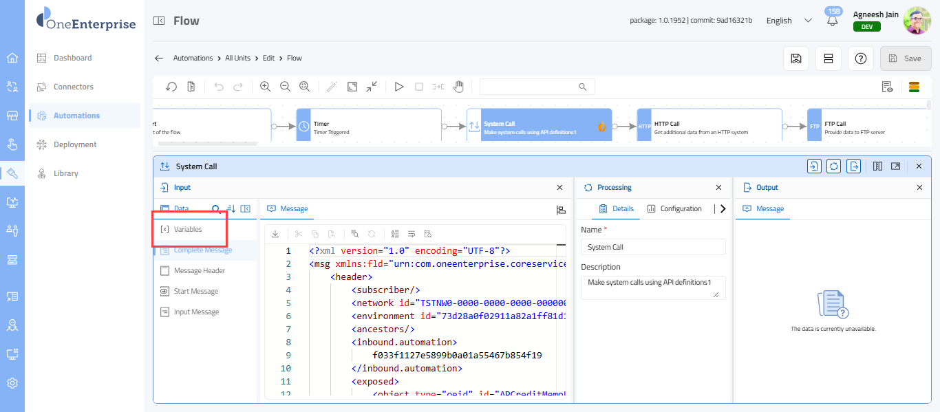Select Variables in the Data list

(x=188, y=229)
